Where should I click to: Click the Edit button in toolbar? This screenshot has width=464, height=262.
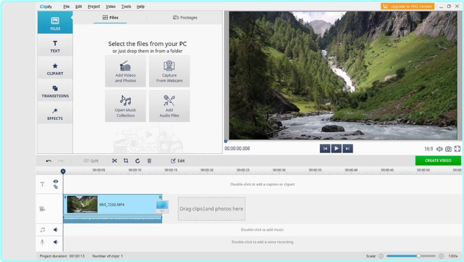(178, 161)
